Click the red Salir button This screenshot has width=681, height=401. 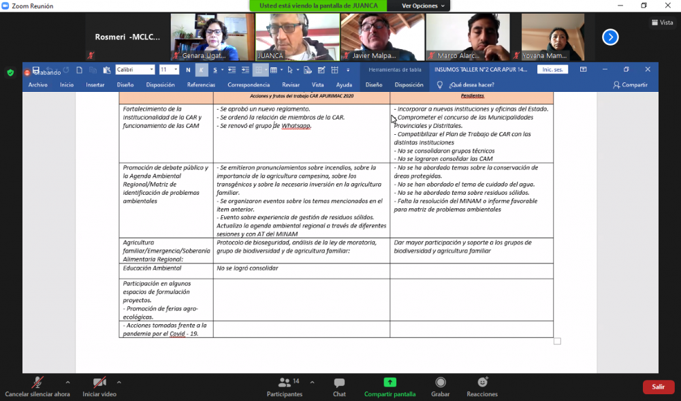(658, 387)
